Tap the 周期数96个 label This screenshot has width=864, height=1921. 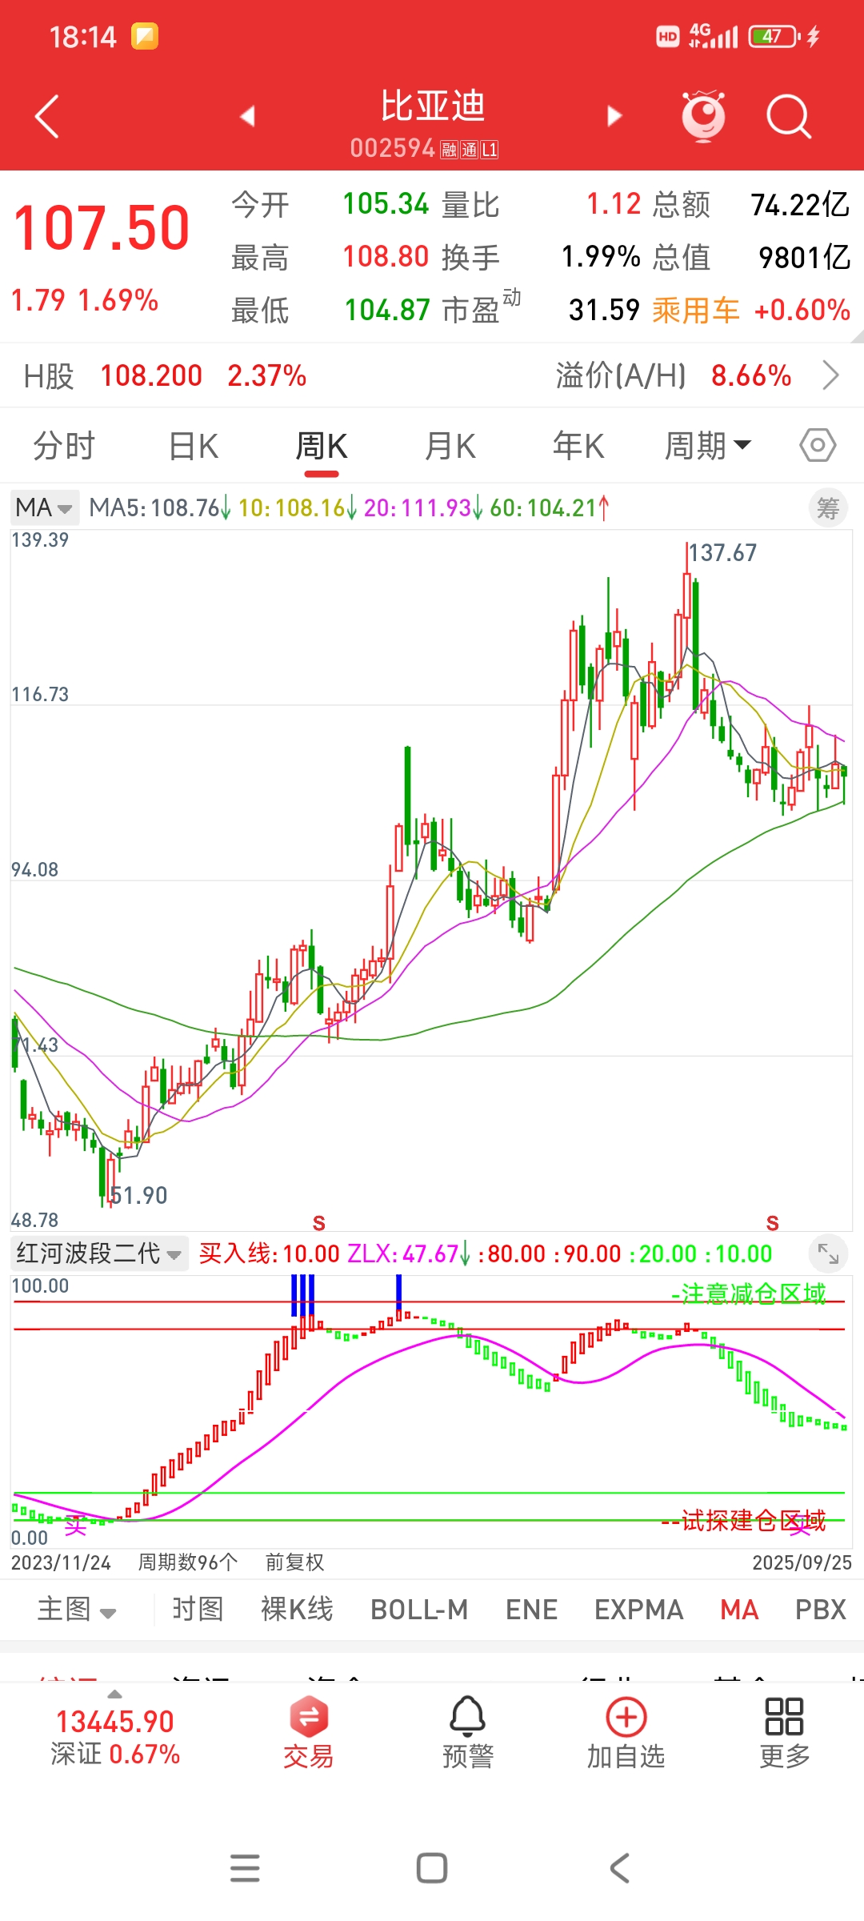(188, 1562)
